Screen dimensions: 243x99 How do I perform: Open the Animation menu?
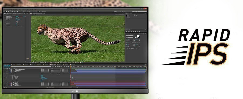coord(23,10)
